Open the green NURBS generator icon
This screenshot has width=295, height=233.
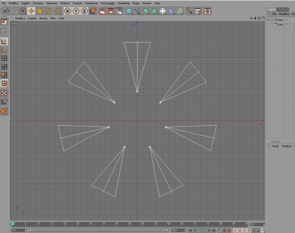(x=146, y=11)
